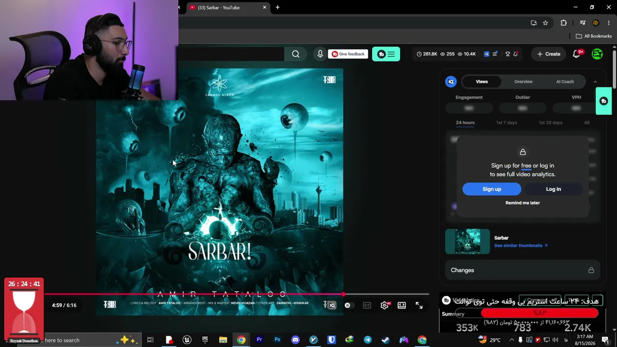Select the Views tab in vidIQ panel
The height and width of the screenshot is (347, 617).
(482, 81)
